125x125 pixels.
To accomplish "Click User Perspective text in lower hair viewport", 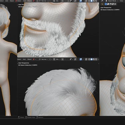I will 24,63.
